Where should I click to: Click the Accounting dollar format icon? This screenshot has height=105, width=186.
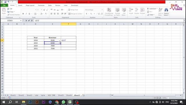[87, 14]
